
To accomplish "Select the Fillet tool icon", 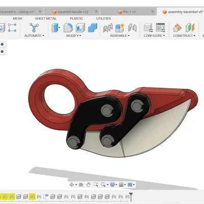I will click(68, 28).
